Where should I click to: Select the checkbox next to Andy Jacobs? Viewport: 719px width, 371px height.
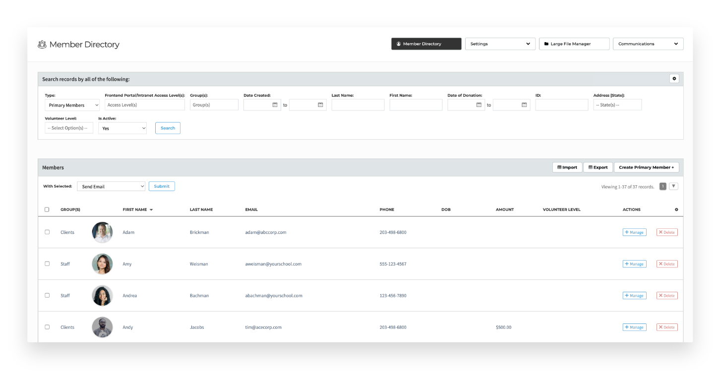47,327
